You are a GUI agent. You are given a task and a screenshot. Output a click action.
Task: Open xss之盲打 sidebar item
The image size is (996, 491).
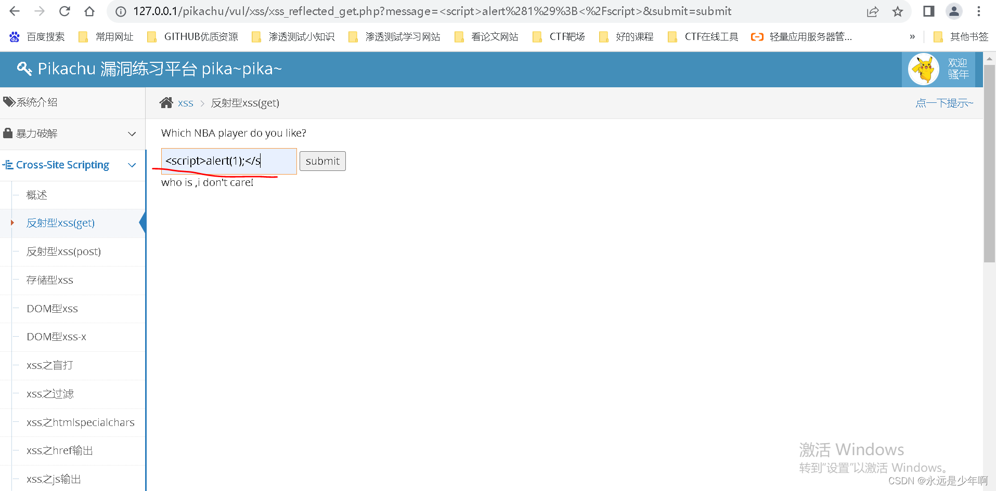73,365
